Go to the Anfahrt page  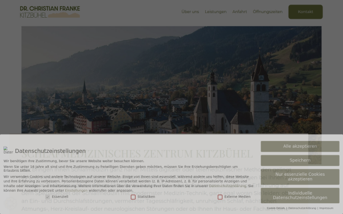[x=240, y=12]
